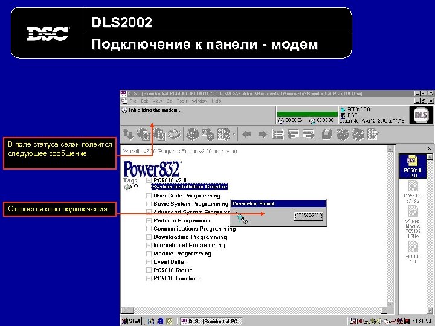Click the right arrow forward toolbar icon
435x326 pixels.
tap(262, 135)
